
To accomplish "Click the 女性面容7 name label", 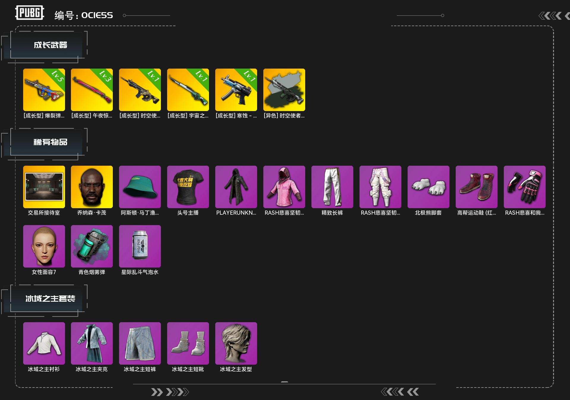I will (44, 272).
